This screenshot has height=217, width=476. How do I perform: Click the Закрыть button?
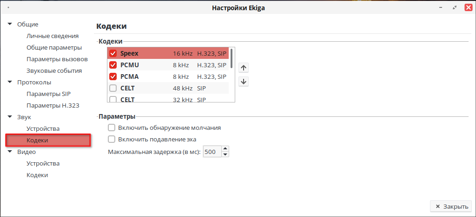[451, 206]
